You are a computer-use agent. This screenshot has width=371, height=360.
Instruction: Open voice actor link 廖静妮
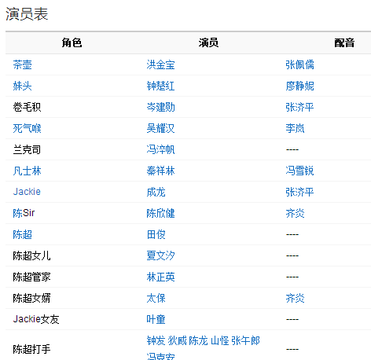pos(299,86)
